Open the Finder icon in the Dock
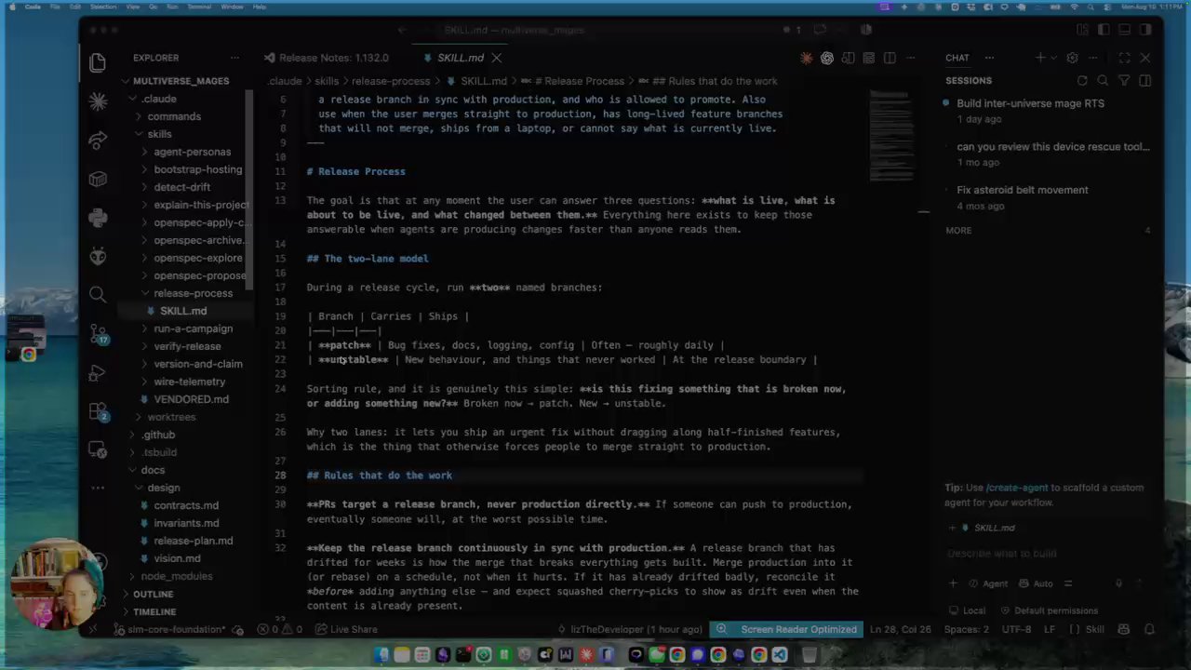The height and width of the screenshot is (670, 1191). coord(382,655)
